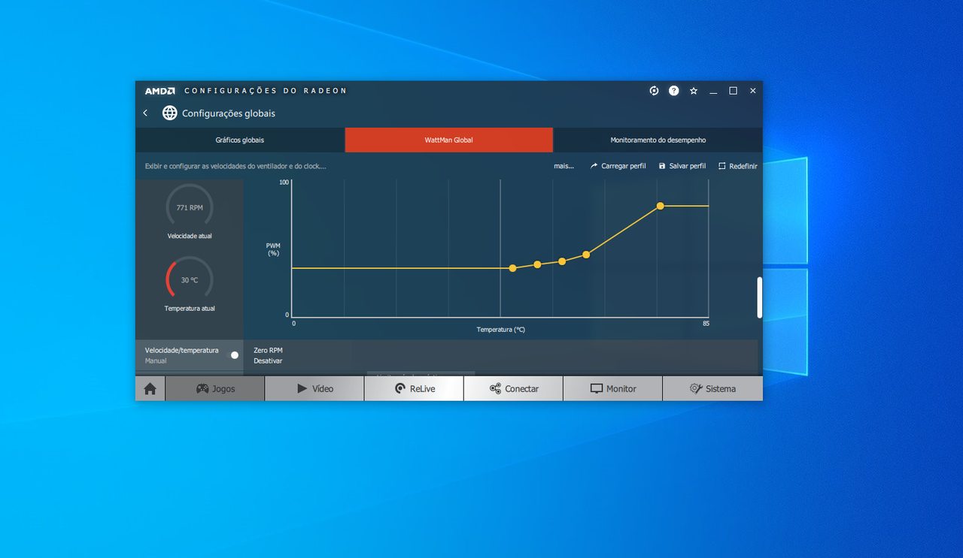This screenshot has height=558, width=963.
Task: Click the globe icon beside Configurações globais
Action: click(170, 113)
